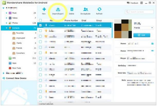This screenshot has height=106, width=157.
Task: Check the sixth contact row checkbox
Action: (40, 53)
